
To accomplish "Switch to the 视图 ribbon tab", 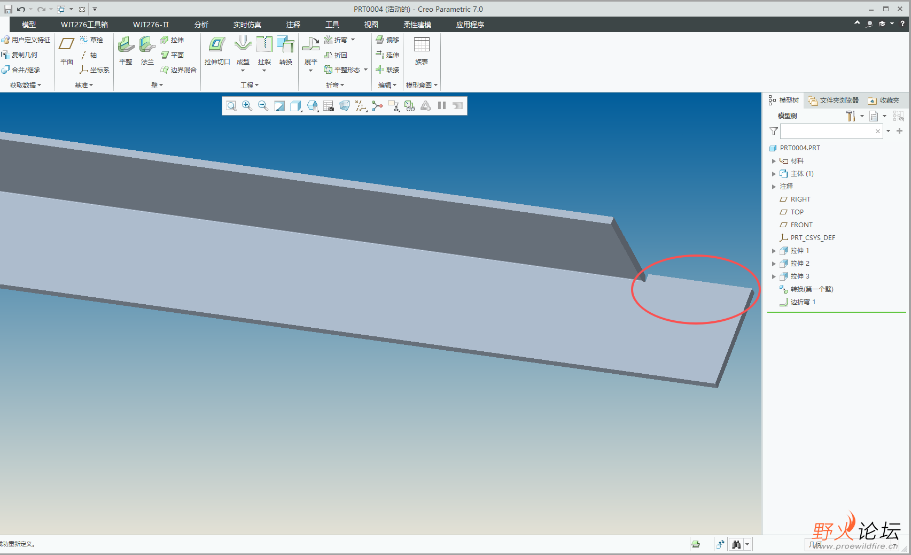I will click(371, 25).
